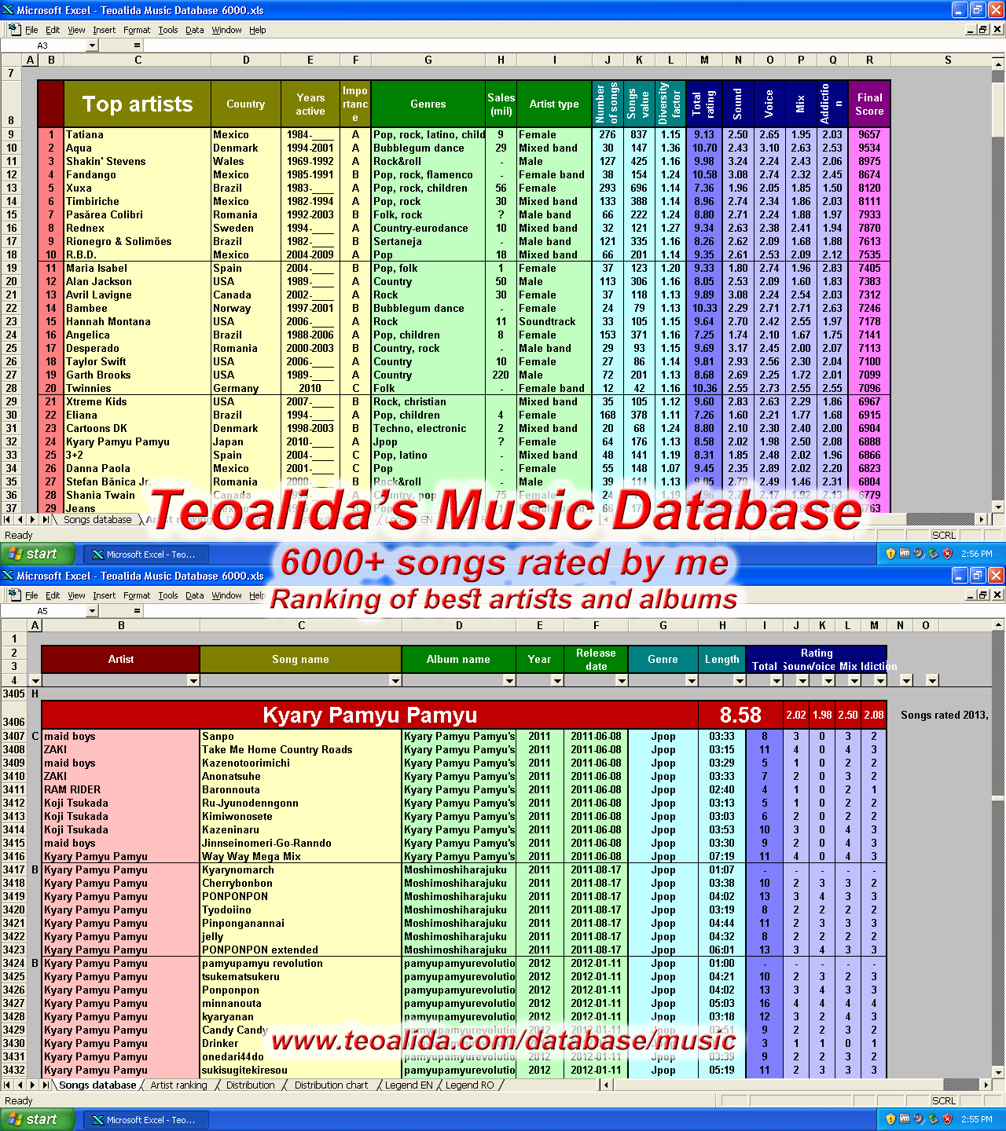Image resolution: width=1006 pixels, height=1131 pixels.
Task: Switch to the Distribution chart sheet tab
Action: pyautogui.click(x=331, y=1085)
